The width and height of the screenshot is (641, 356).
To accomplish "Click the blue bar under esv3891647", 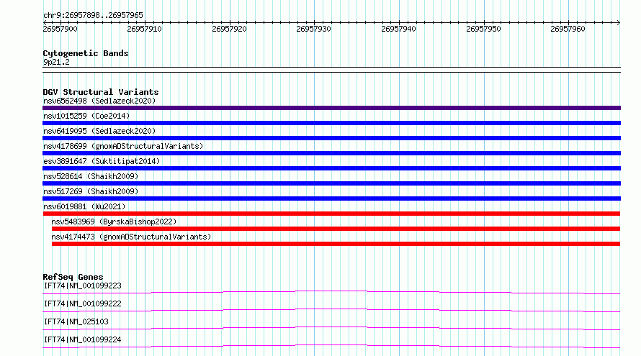I will 331,168.
